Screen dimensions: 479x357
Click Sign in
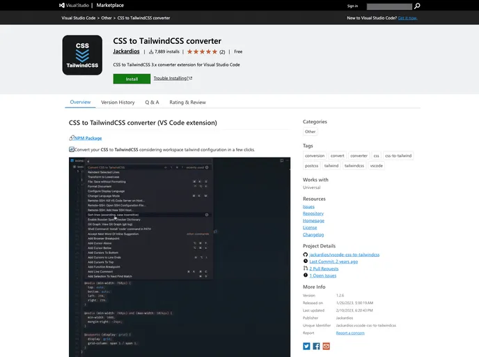tap(352, 6)
